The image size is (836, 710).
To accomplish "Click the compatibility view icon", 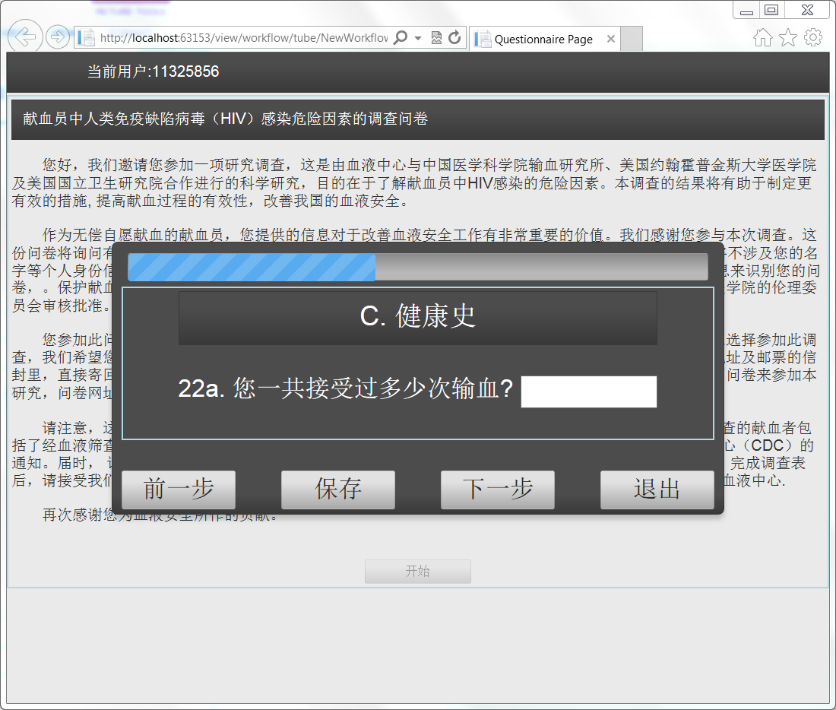I will coord(436,37).
